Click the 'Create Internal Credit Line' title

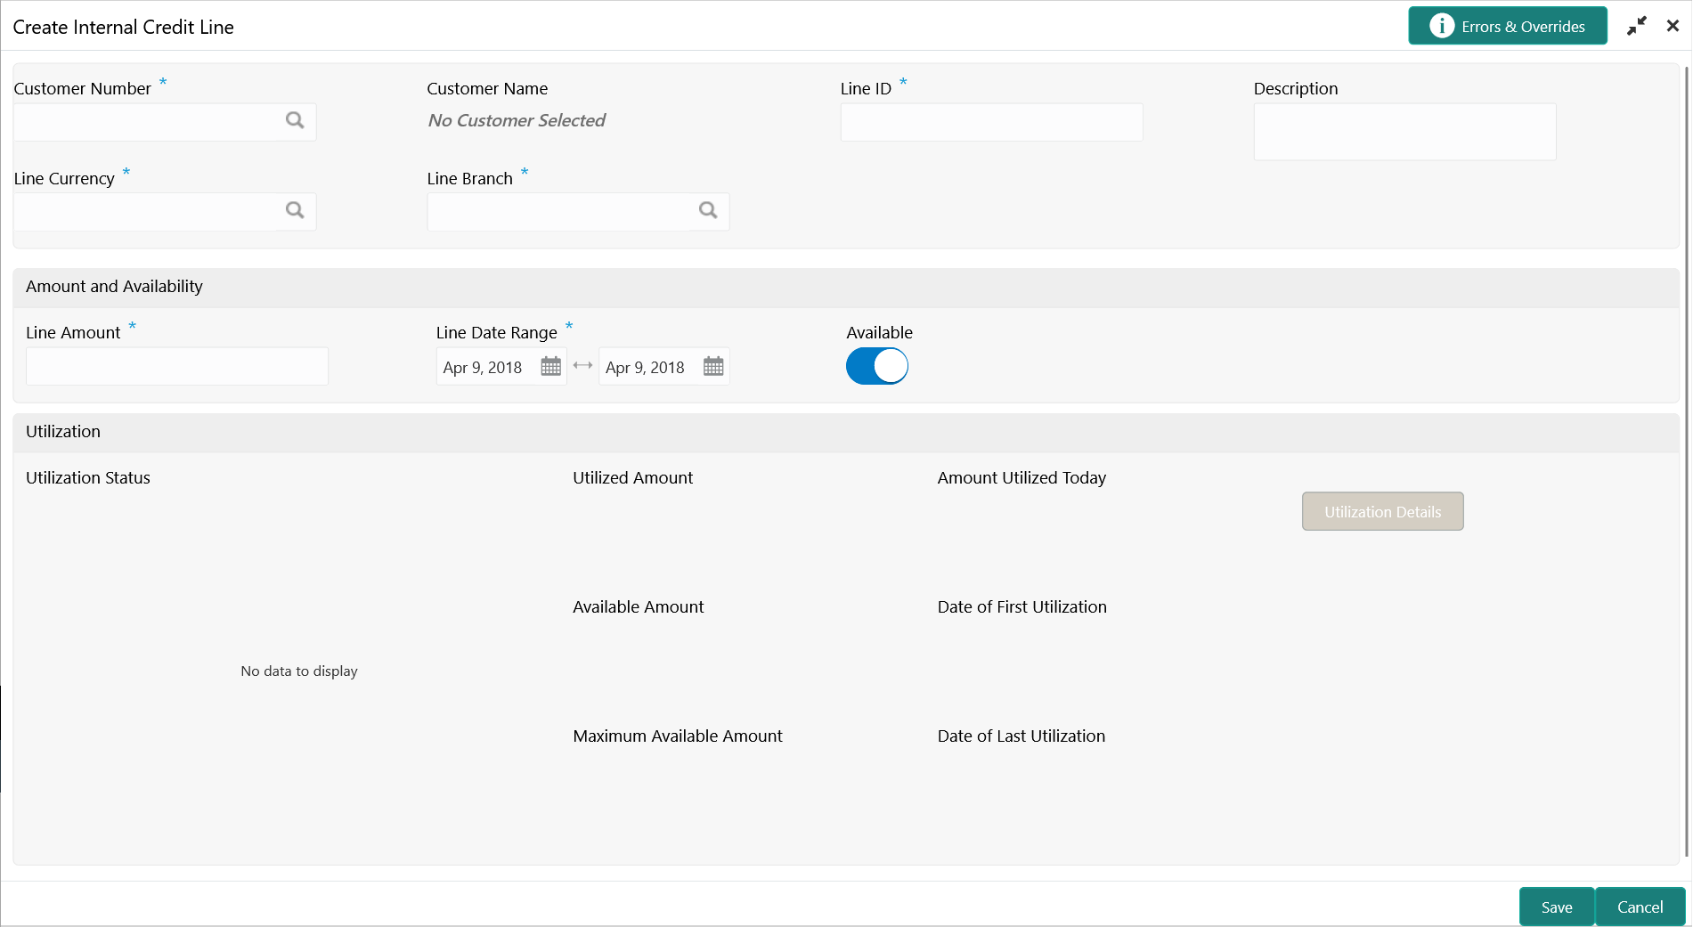point(123,27)
